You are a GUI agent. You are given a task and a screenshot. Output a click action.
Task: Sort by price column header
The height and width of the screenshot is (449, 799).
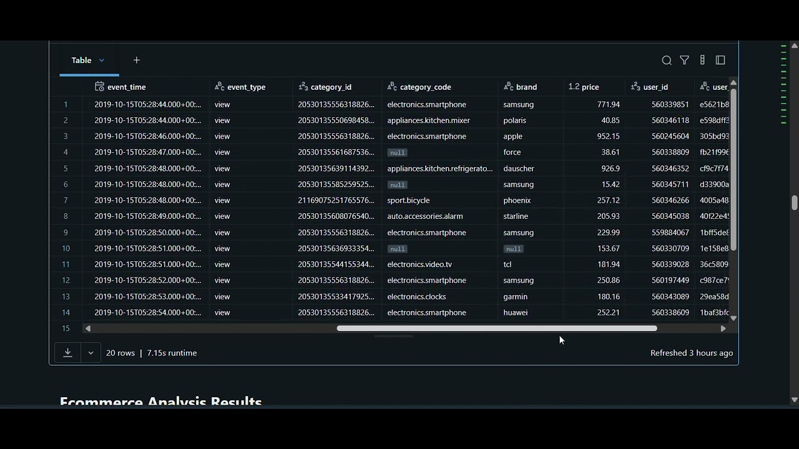(591, 87)
